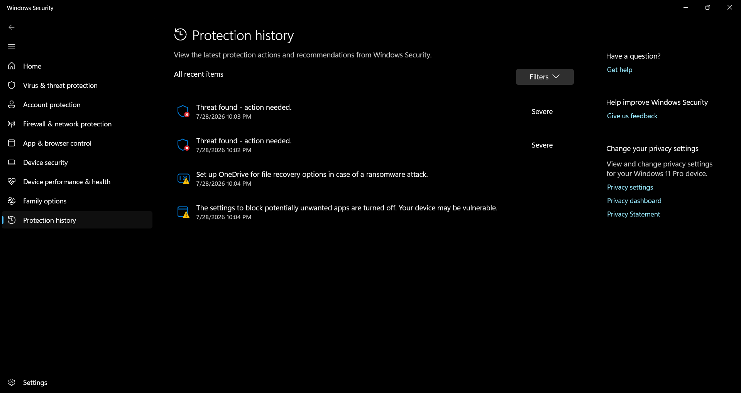
Task: Click the Protection history clock icon in sidebar
Action: pyautogui.click(x=12, y=220)
